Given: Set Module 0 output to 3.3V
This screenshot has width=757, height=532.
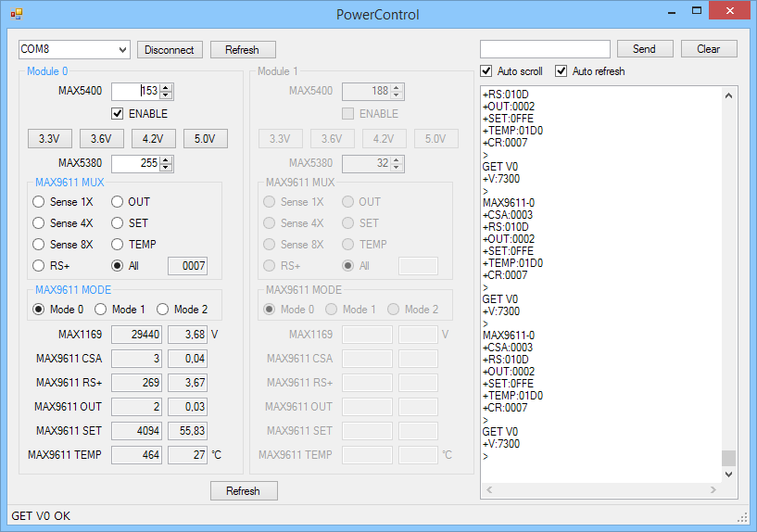Looking at the screenshot, I should [50, 138].
